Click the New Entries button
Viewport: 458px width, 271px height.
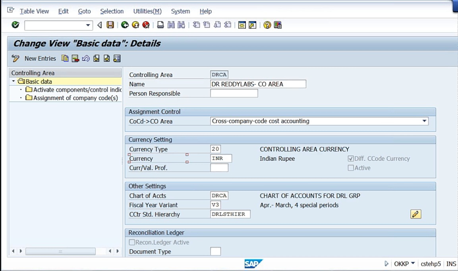[40, 59]
